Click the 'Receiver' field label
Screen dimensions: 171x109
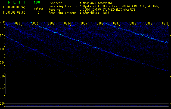(55, 10)
